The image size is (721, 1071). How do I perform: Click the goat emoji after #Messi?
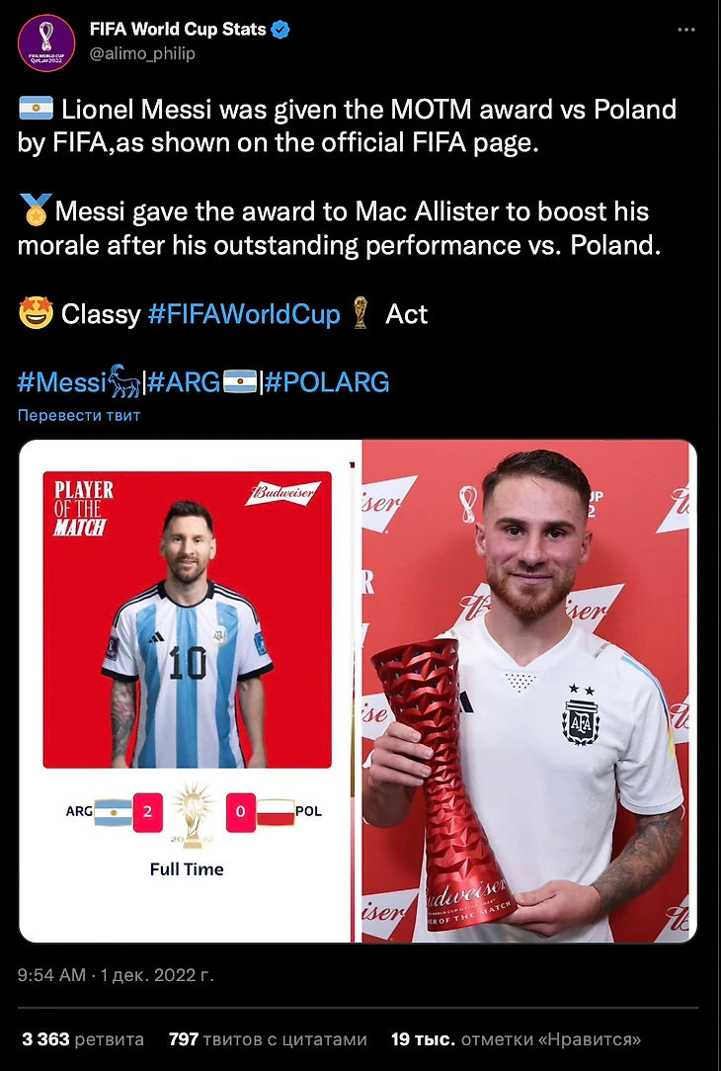(x=123, y=381)
